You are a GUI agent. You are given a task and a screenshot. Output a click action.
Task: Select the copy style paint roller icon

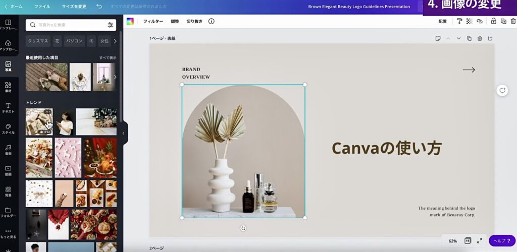tap(459, 21)
